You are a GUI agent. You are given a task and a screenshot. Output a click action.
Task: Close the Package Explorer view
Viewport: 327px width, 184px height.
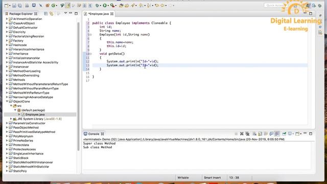tap(36, 14)
